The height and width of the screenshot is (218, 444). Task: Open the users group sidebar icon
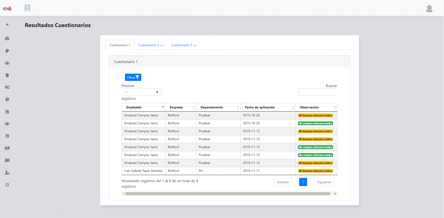7,63
